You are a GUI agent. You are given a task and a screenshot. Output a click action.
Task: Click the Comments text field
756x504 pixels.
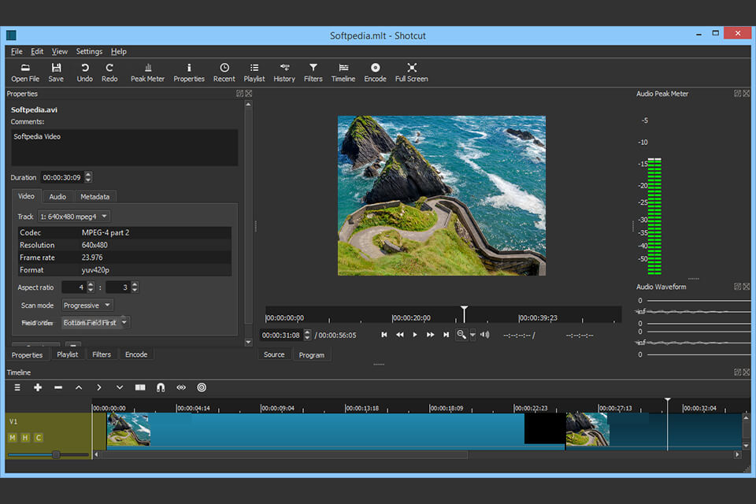[124, 147]
